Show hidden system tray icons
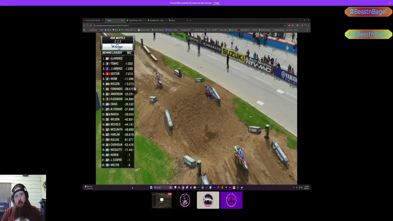This screenshot has width=393, height=221. coord(294,187)
